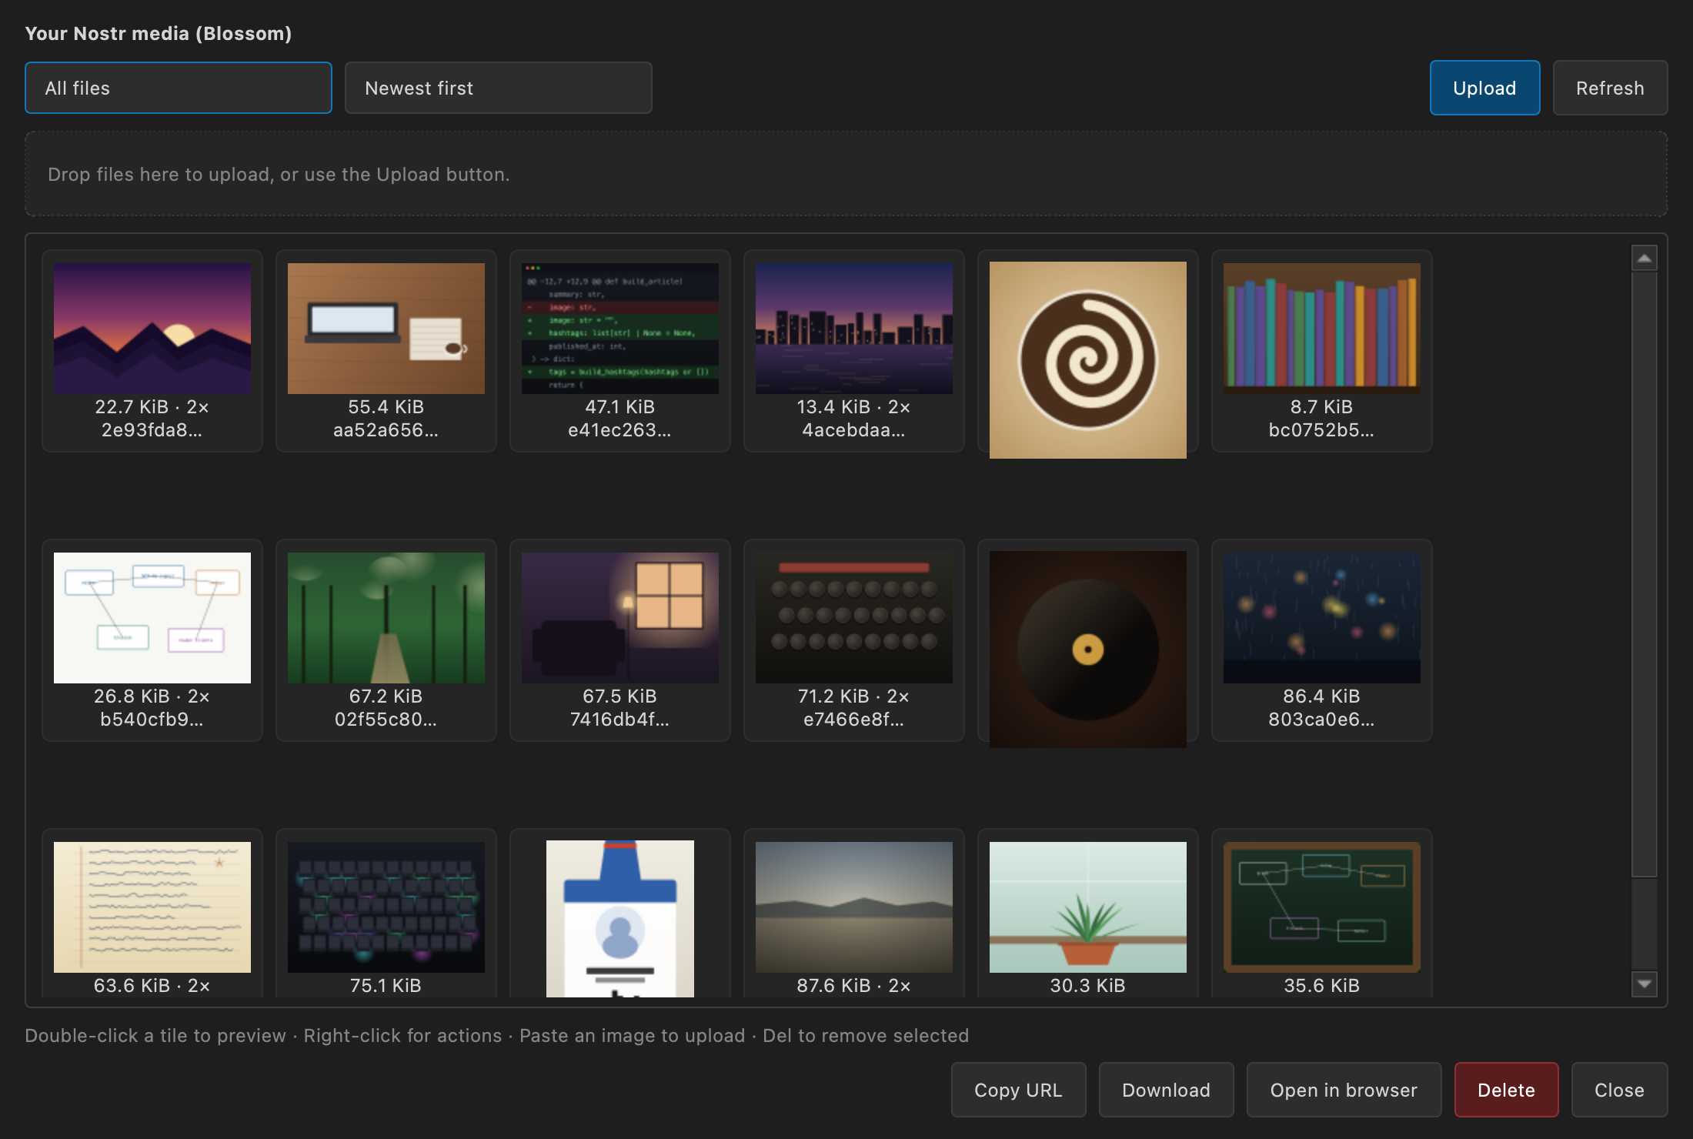Click the bc0752b5... file hash label
The width and height of the screenshot is (1693, 1139).
(1322, 430)
